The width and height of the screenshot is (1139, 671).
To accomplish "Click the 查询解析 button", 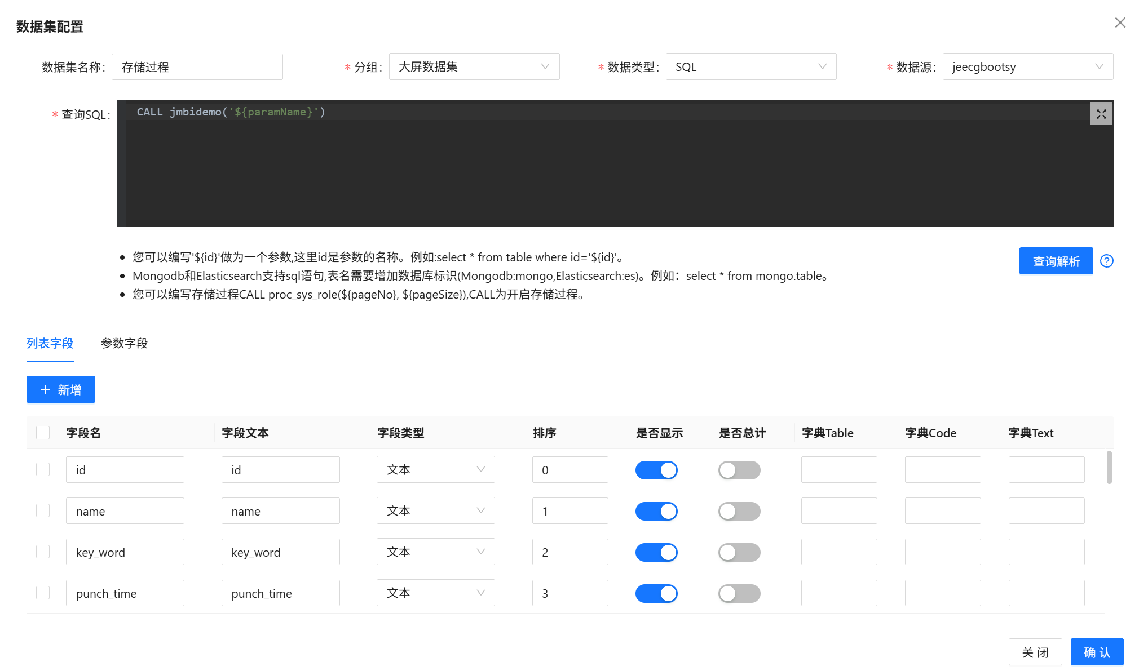I will [1056, 261].
